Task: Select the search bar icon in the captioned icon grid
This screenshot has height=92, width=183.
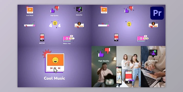Action: [30, 25]
